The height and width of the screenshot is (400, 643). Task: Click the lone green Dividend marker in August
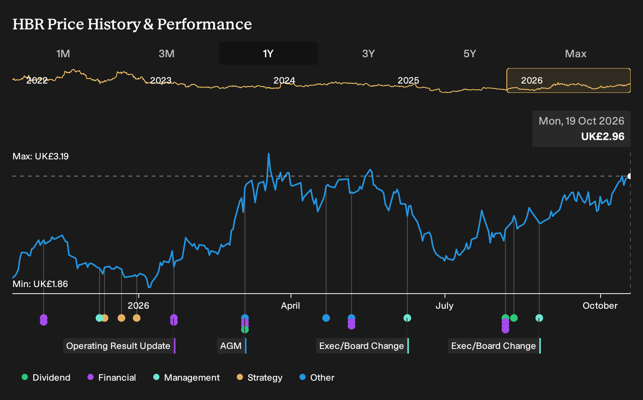click(514, 318)
